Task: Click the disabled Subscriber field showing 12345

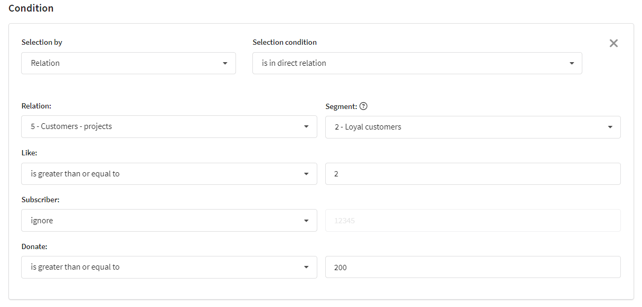Action: (473, 221)
